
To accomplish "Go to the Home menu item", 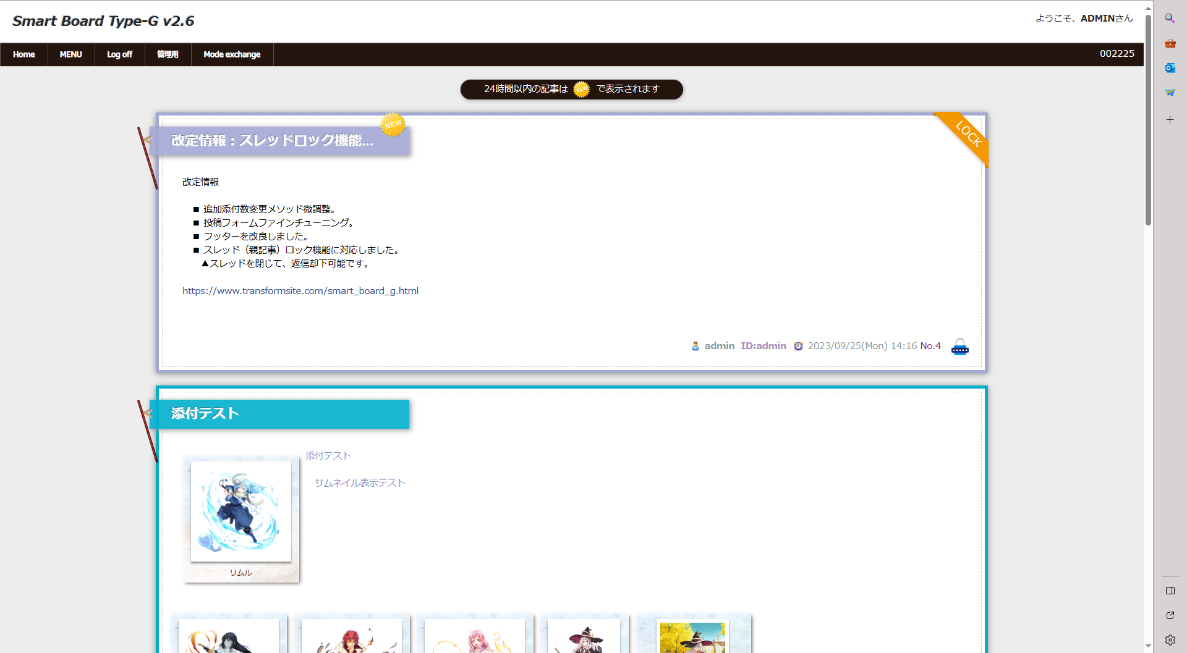I will click(x=23, y=54).
